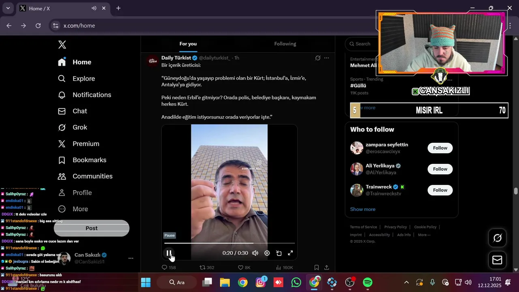
Task: Follow Trainwreck
Action: pos(440,190)
